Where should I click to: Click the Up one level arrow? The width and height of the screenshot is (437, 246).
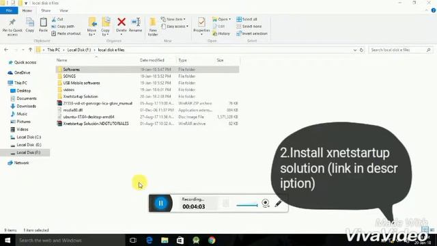[x=30, y=50]
